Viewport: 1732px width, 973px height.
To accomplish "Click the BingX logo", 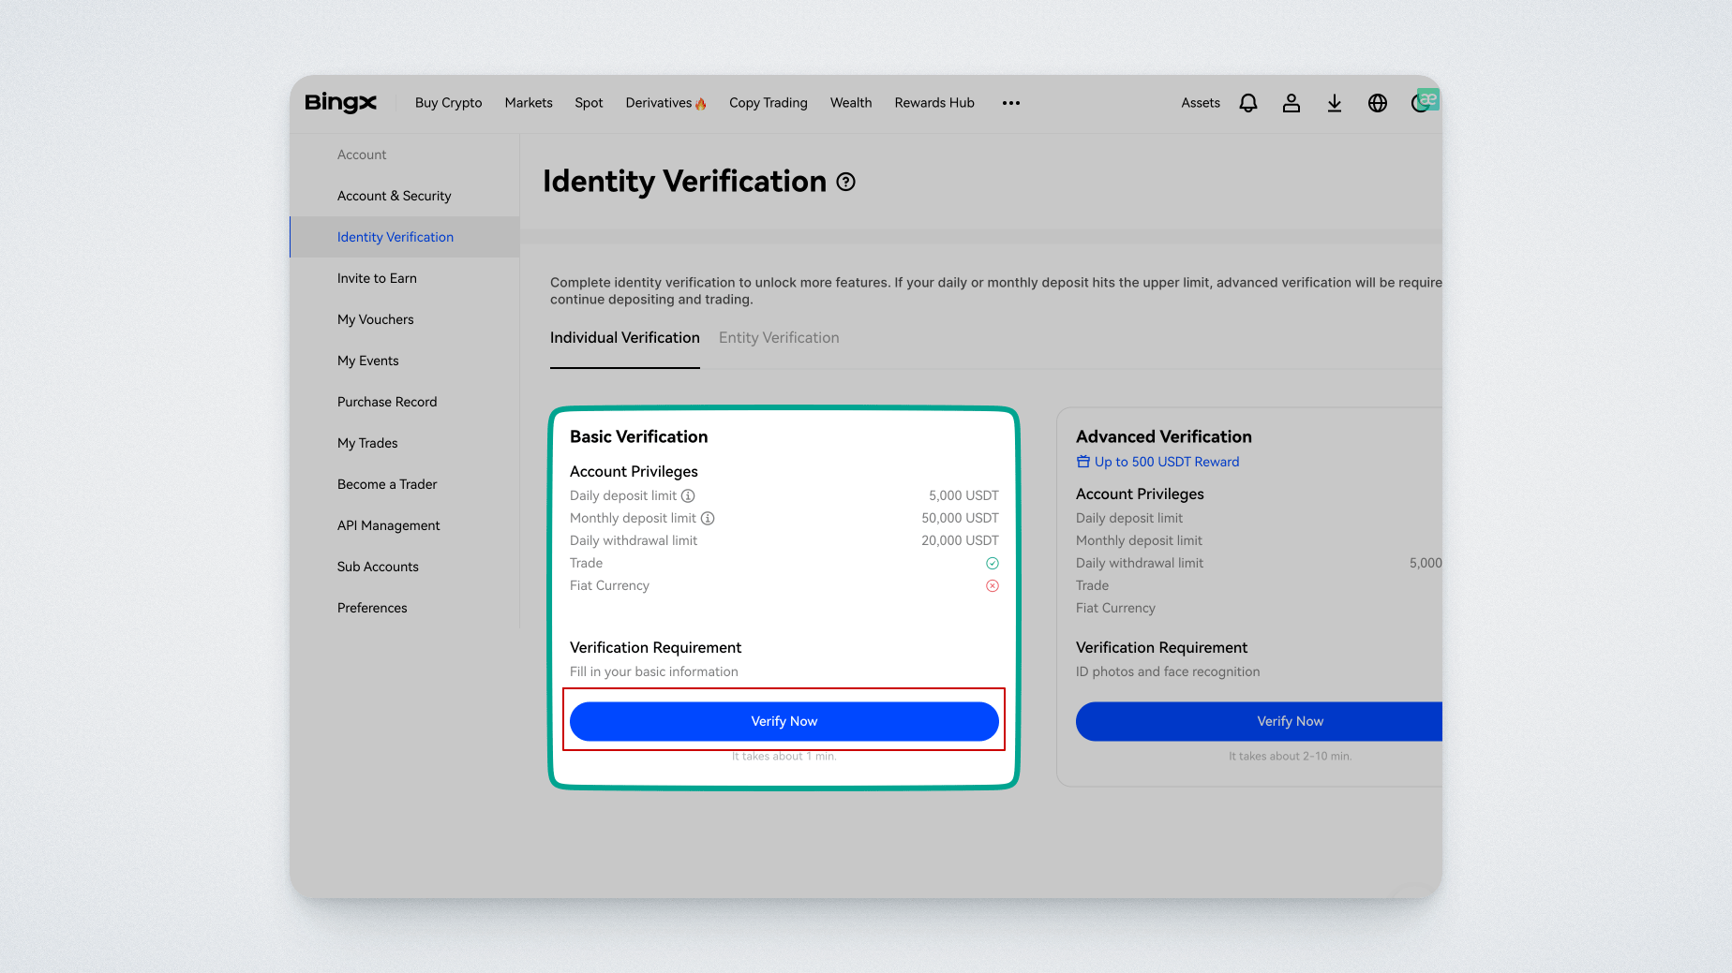I will (340, 103).
